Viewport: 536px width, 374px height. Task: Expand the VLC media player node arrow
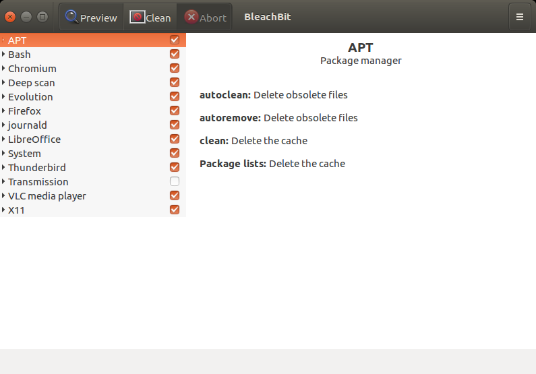(x=3, y=195)
